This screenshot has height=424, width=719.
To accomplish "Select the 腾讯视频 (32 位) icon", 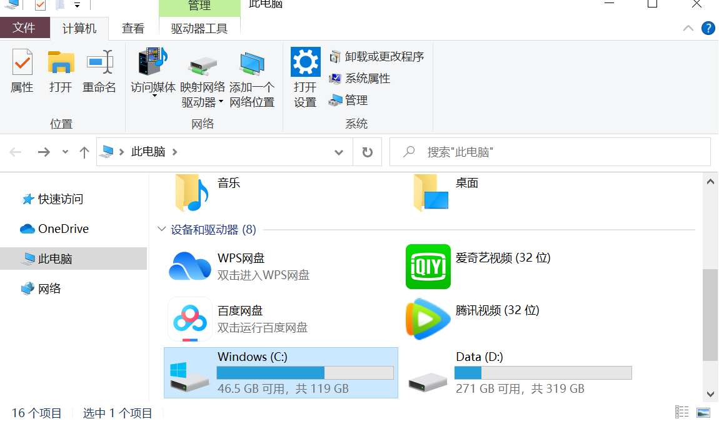I will tap(428, 319).
